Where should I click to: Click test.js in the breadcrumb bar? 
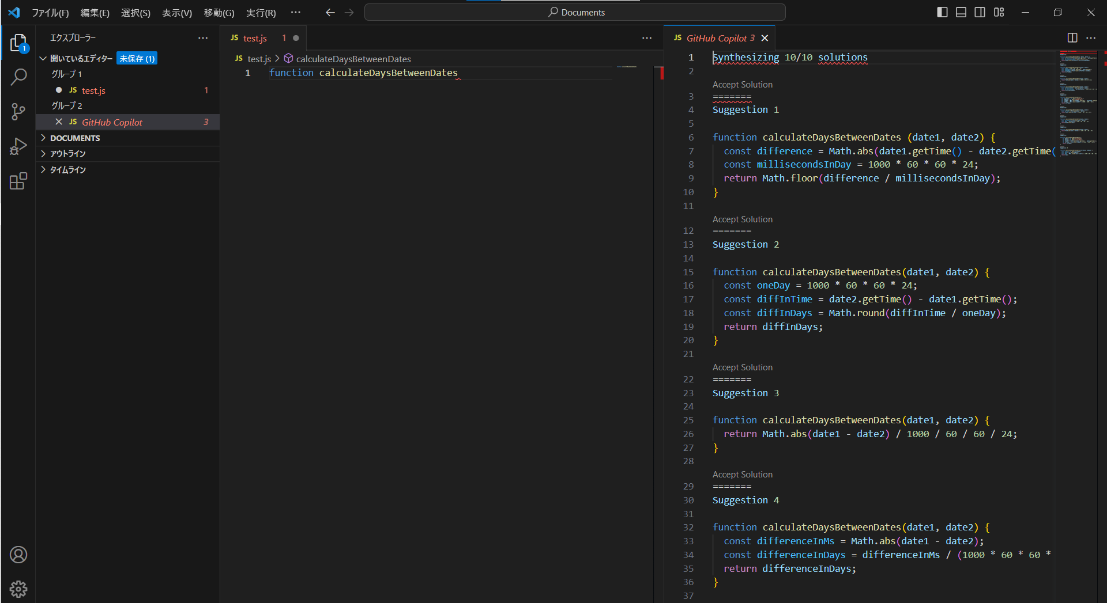click(x=259, y=59)
